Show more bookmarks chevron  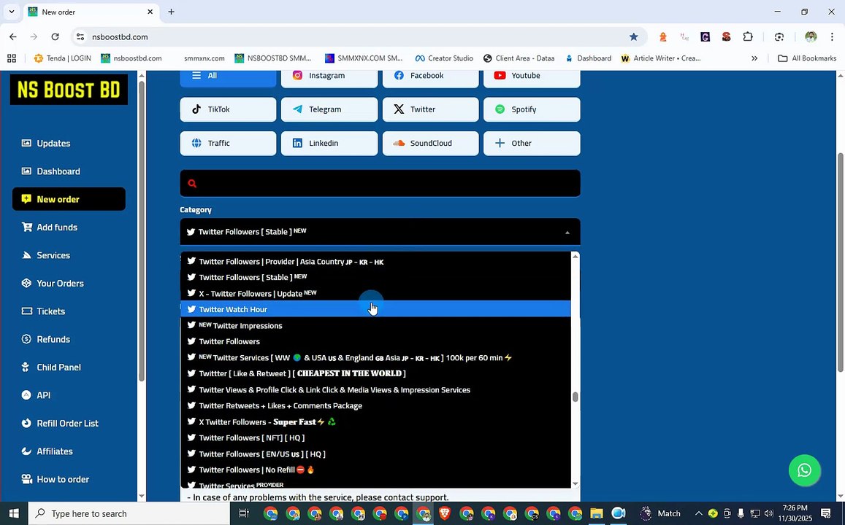coord(754,58)
